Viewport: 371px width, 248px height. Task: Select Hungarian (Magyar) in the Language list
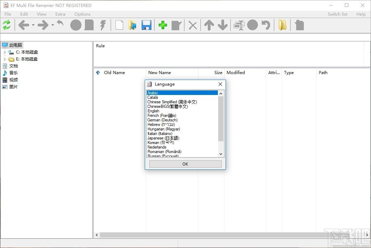tap(182, 129)
